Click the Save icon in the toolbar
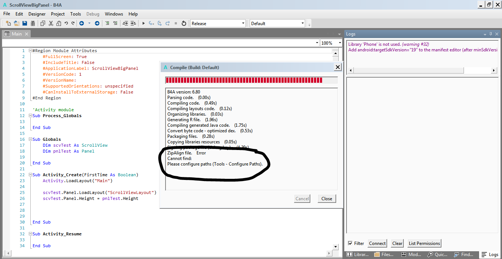502x259 pixels. click(25, 23)
